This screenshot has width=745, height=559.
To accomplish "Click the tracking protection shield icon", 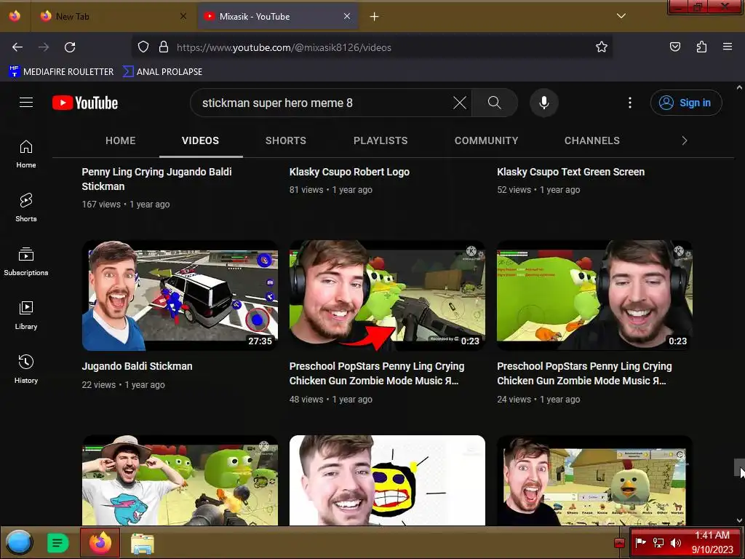I will (143, 47).
